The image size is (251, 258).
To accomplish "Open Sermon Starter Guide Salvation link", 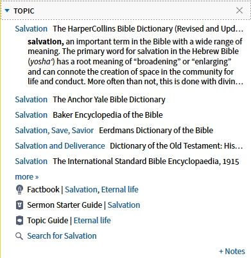I will pyautogui.click(x=124, y=205).
